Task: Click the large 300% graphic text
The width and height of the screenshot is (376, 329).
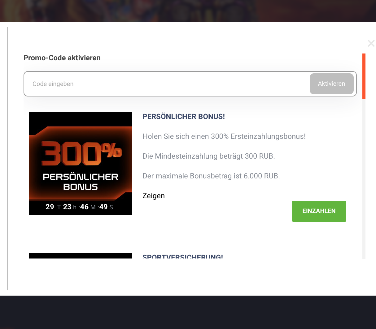Action: pyautogui.click(x=81, y=154)
